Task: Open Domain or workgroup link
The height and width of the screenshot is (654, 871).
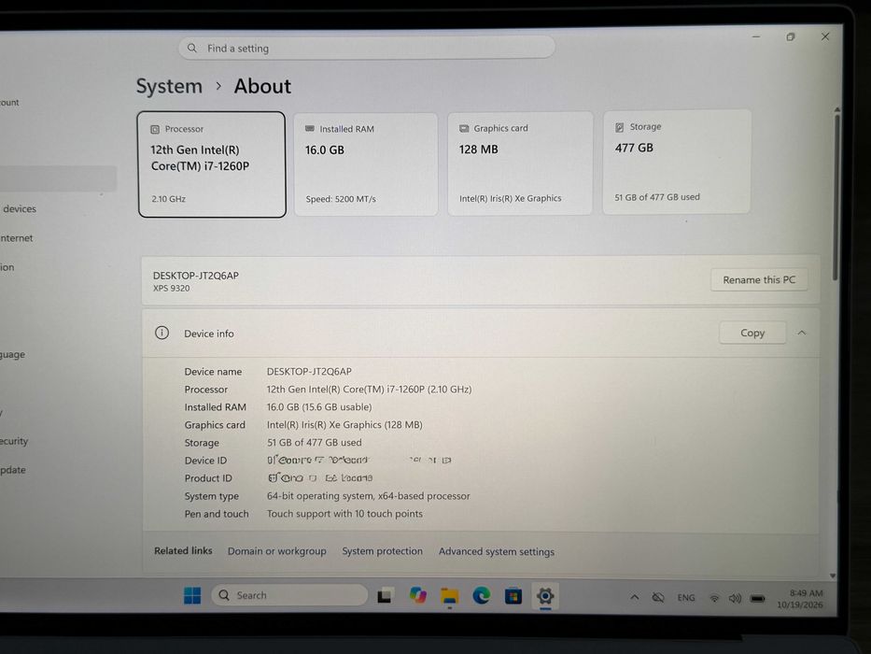Action: (x=276, y=551)
